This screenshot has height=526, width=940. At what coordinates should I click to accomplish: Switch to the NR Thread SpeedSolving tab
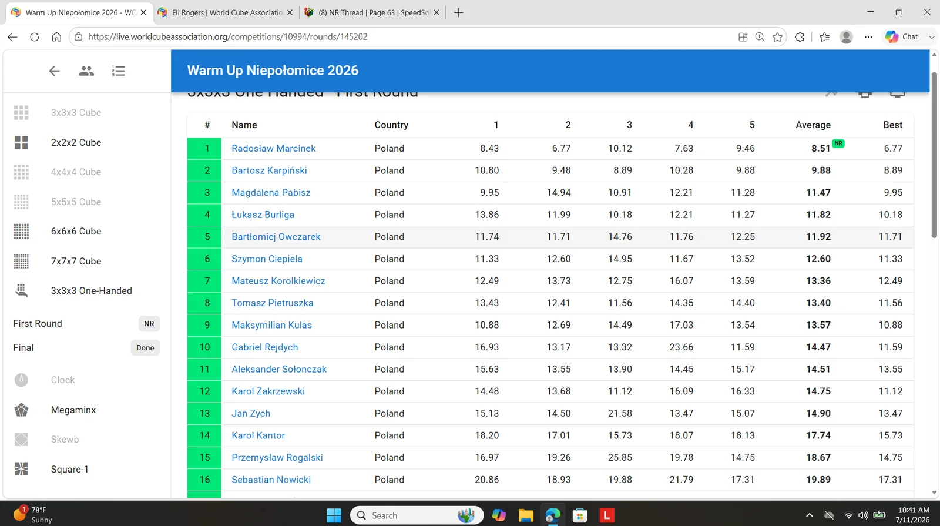tap(372, 12)
